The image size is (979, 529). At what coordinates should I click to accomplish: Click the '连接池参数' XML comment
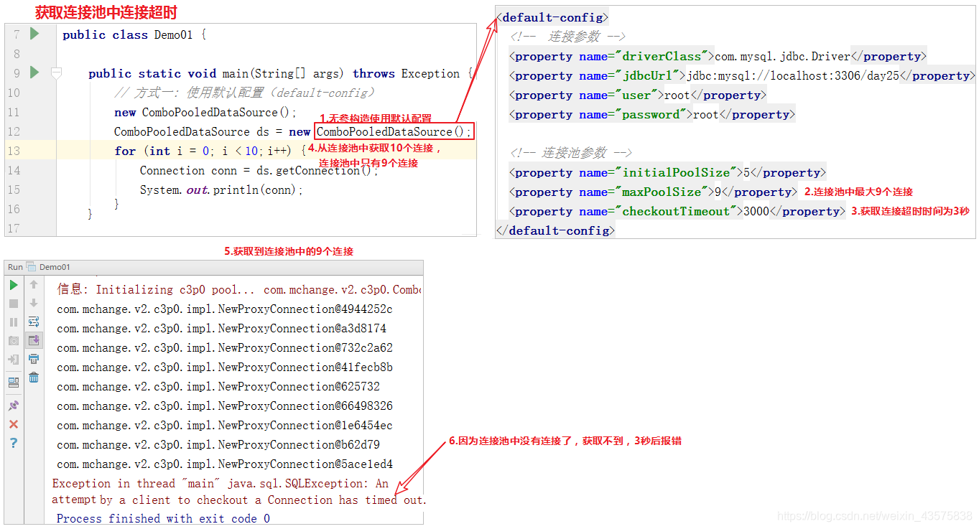click(570, 153)
